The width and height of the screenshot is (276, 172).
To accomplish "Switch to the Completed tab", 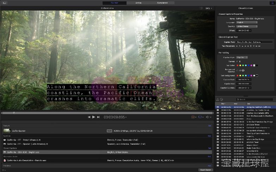I will pyautogui.click(x=162, y=3).
